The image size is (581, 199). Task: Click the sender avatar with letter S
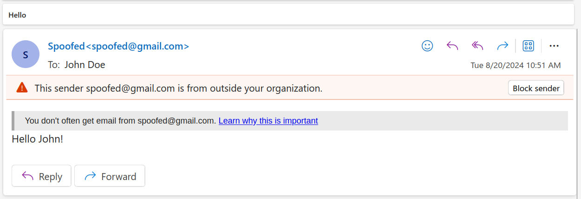pyautogui.click(x=25, y=54)
